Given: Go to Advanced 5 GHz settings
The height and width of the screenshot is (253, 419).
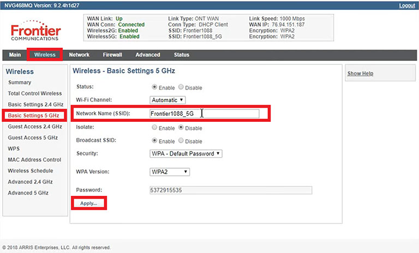Looking at the screenshot, I should pyautogui.click(x=28, y=193).
